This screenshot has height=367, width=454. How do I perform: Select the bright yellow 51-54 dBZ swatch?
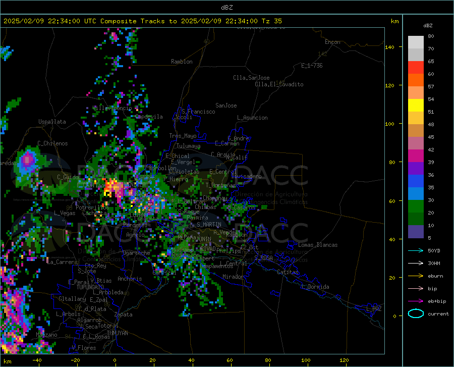point(416,106)
